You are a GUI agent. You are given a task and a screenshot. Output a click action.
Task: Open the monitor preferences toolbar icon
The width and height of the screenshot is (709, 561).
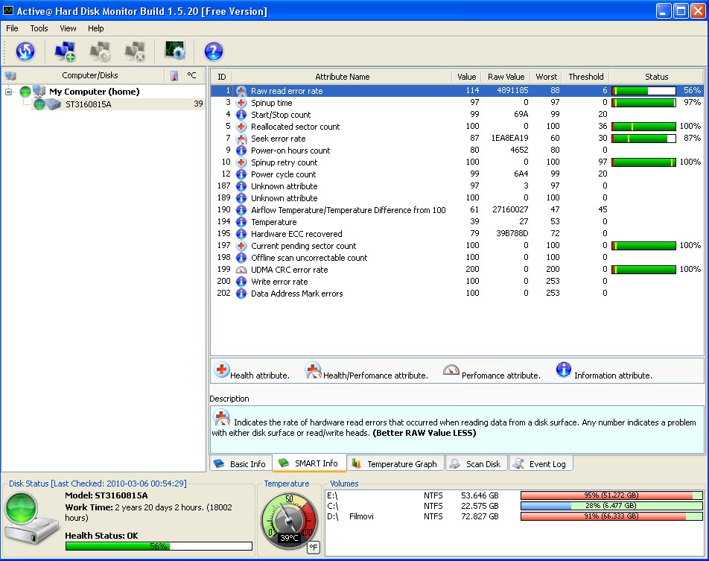point(175,51)
